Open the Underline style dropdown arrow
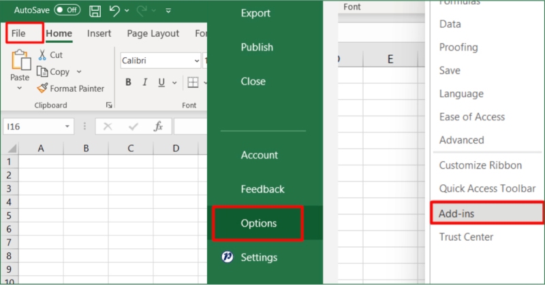The width and height of the screenshot is (545, 285). click(x=174, y=82)
